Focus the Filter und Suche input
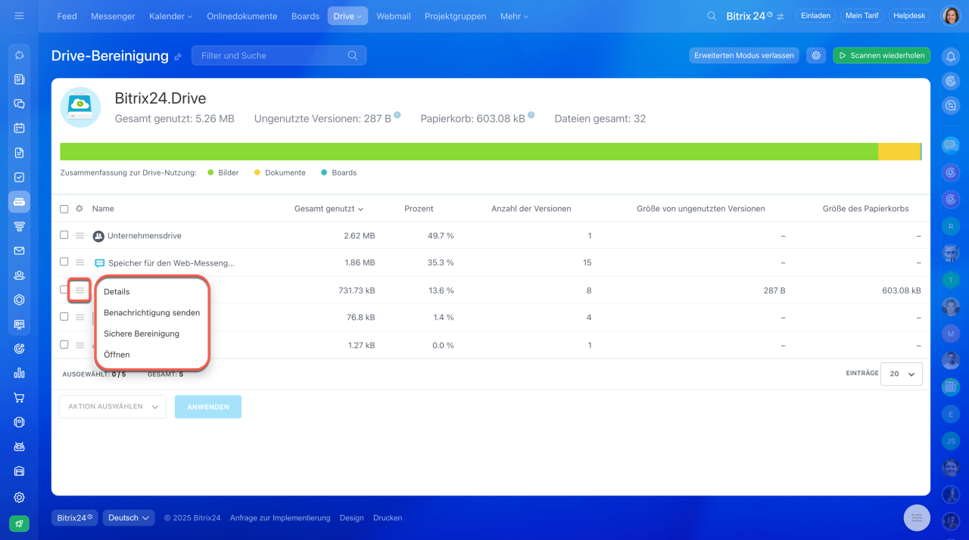 tap(279, 55)
